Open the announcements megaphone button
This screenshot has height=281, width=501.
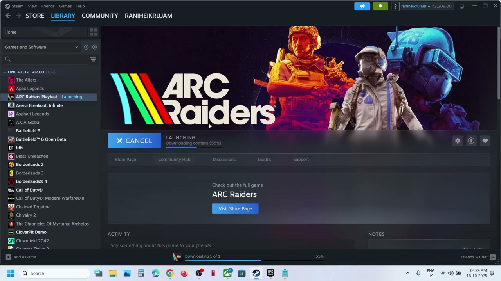(x=362, y=6)
